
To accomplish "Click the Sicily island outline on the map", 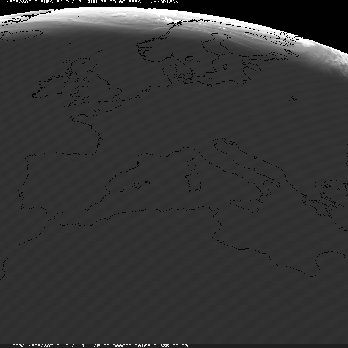I will (245, 206).
